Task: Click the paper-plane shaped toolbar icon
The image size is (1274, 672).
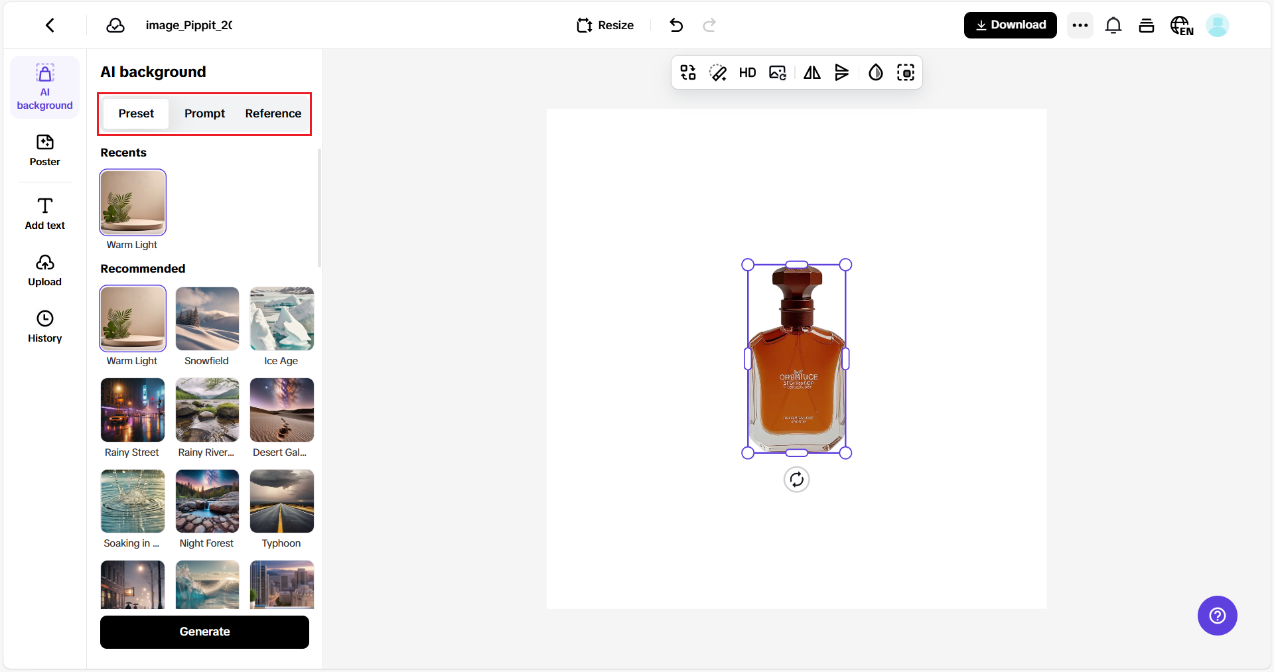Action: coord(842,72)
